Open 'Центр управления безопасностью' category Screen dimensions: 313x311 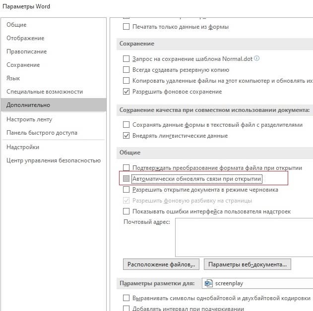click(x=53, y=160)
